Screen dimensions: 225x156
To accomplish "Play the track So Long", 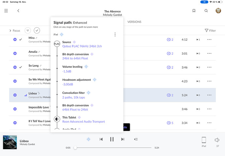I will point(15,67).
